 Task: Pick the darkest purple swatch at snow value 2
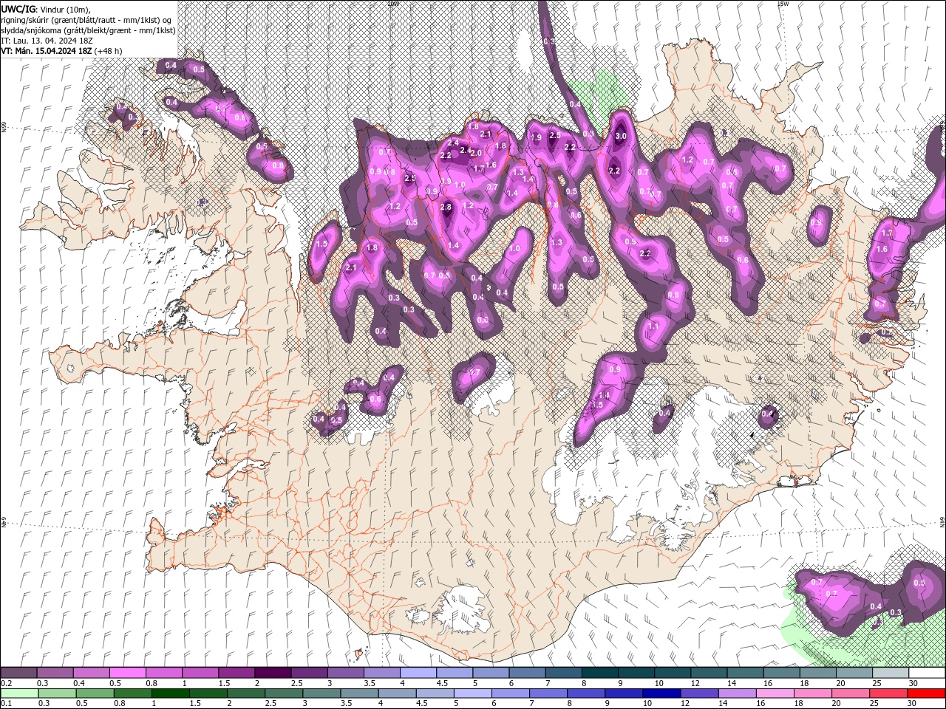pyautogui.click(x=273, y=673)
